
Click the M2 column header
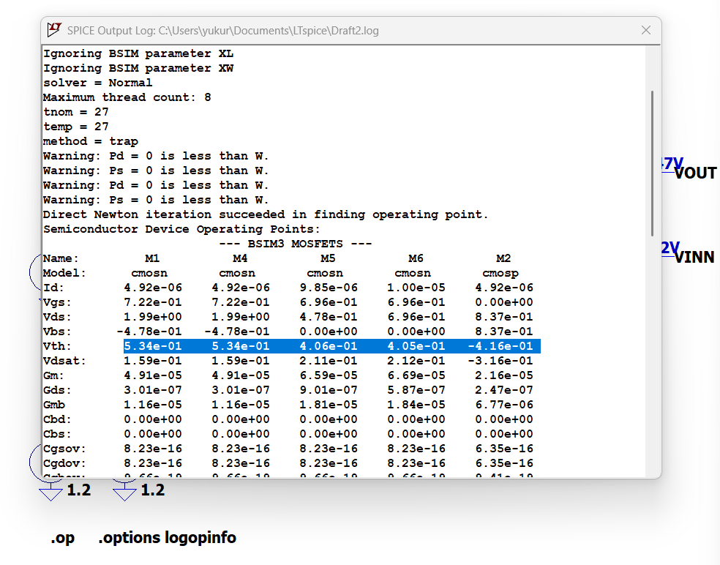click(503, 258)
